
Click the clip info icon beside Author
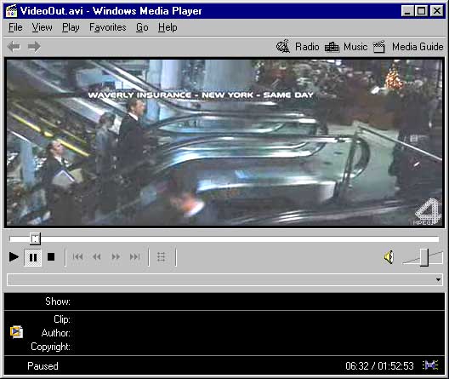tap(16, 332)
